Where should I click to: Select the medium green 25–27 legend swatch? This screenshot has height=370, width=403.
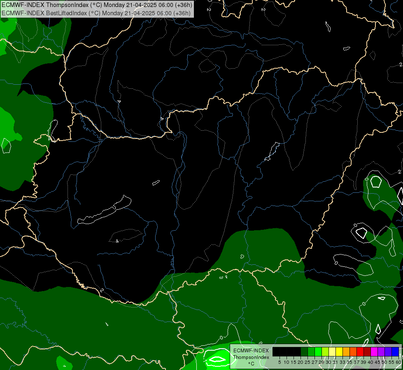[311, 352]
